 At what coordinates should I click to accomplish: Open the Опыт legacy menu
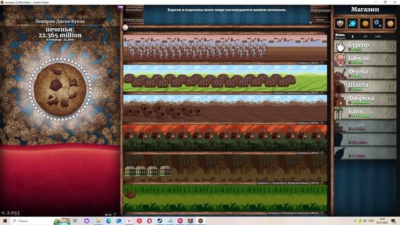[x=320, y=19]
